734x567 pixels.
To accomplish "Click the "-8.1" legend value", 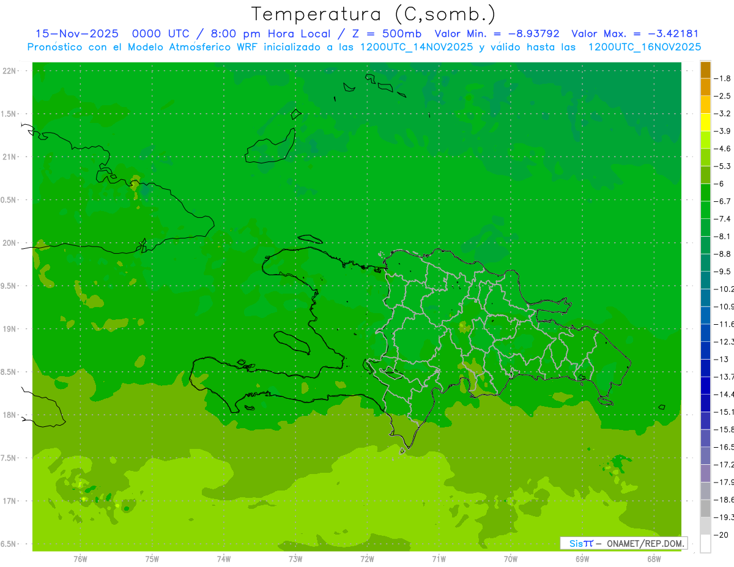I will [x=723, y=236].
